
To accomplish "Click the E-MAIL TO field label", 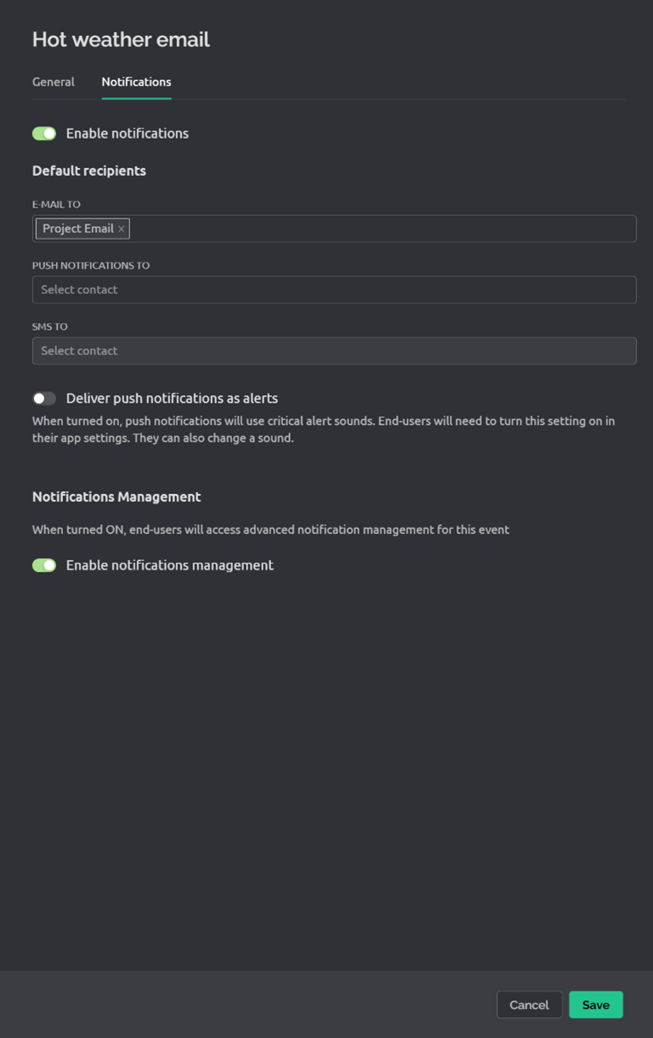I will [56, 205].
